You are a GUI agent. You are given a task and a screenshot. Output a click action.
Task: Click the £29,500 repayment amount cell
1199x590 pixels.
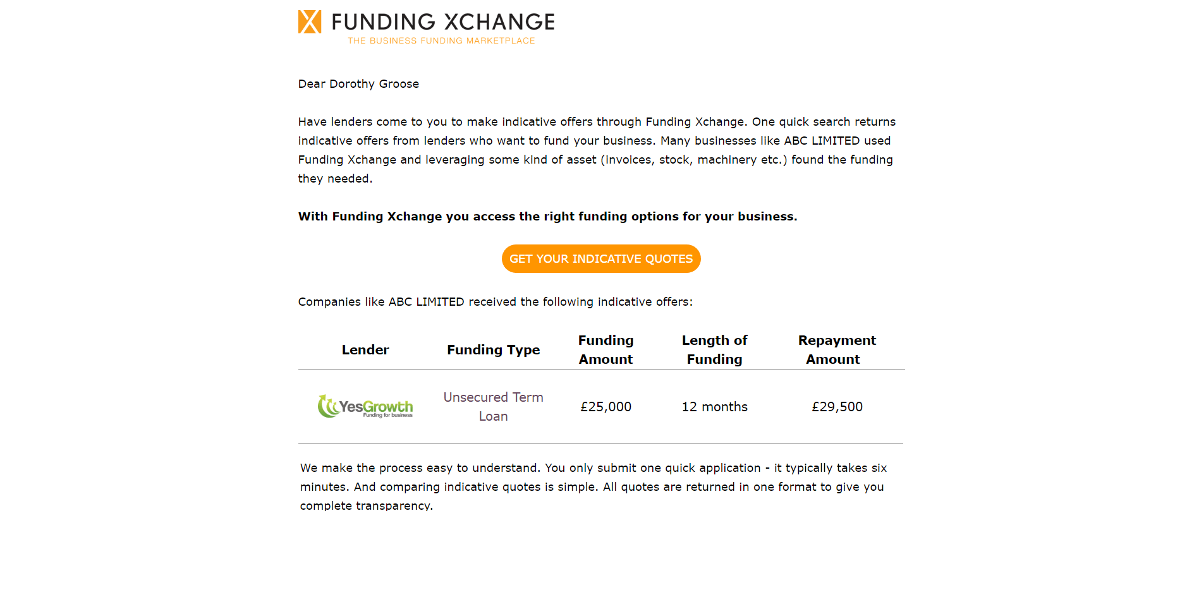[x=837, y=407]
